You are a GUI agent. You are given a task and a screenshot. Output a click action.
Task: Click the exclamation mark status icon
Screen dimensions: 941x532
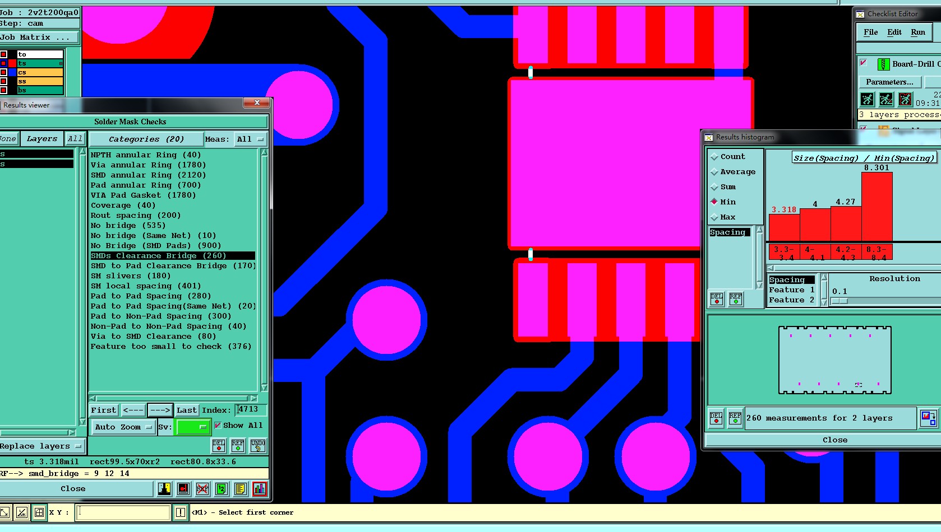coord(181,512)
